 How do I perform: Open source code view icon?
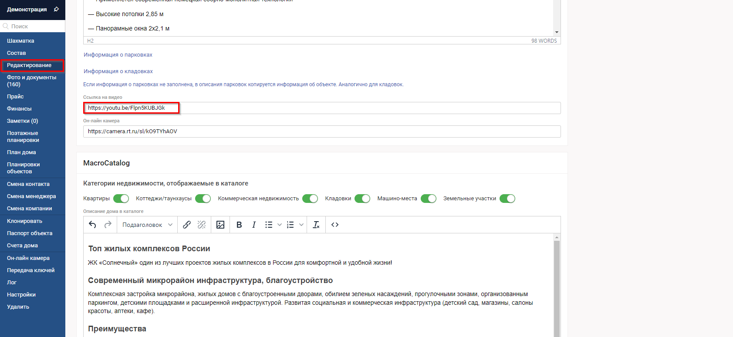pyautogui.click(x=335, y=225)
